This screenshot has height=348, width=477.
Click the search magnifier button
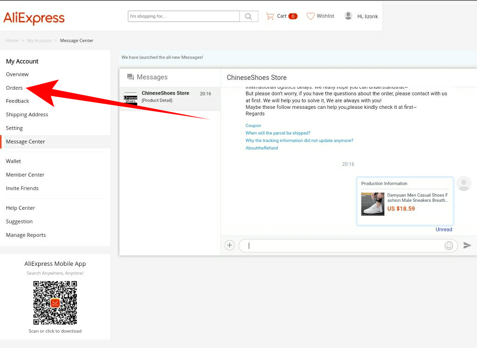pyautogui.click(x=249, y=16)
